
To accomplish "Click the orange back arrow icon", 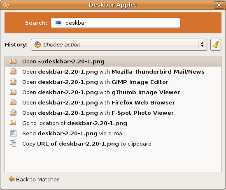I will [x=12, y=179].
